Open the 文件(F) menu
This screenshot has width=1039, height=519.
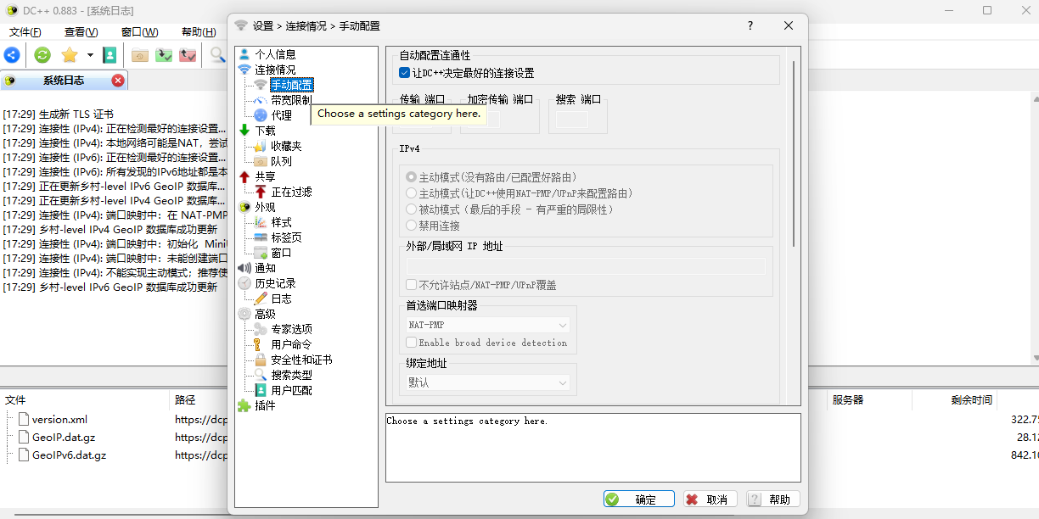[25, 32]
